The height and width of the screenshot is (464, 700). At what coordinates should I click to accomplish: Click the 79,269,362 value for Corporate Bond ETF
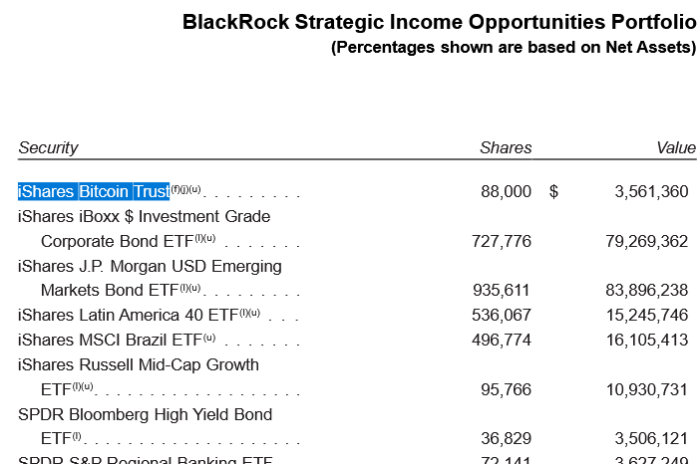point(646,241)
